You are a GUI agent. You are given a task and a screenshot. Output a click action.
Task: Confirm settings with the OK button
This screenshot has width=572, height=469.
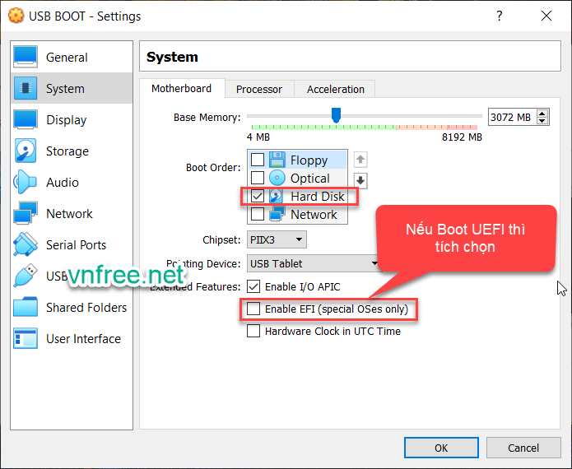pos(441,448)
